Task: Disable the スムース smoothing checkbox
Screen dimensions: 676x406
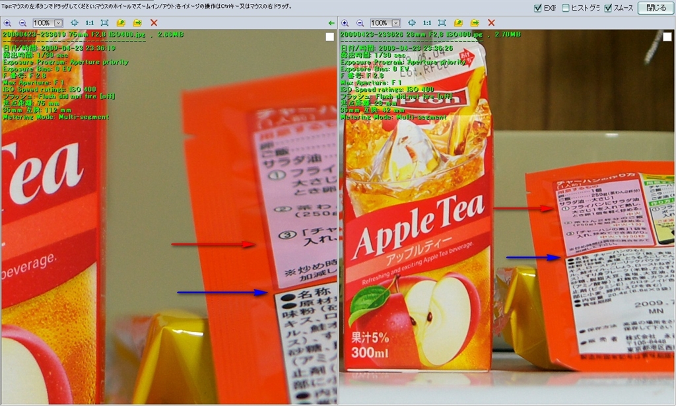Action: pyautogui.click(x=608, y=8)
